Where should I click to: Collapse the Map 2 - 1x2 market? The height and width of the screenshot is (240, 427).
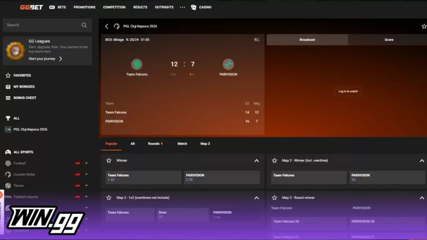(x=256, y=198)
